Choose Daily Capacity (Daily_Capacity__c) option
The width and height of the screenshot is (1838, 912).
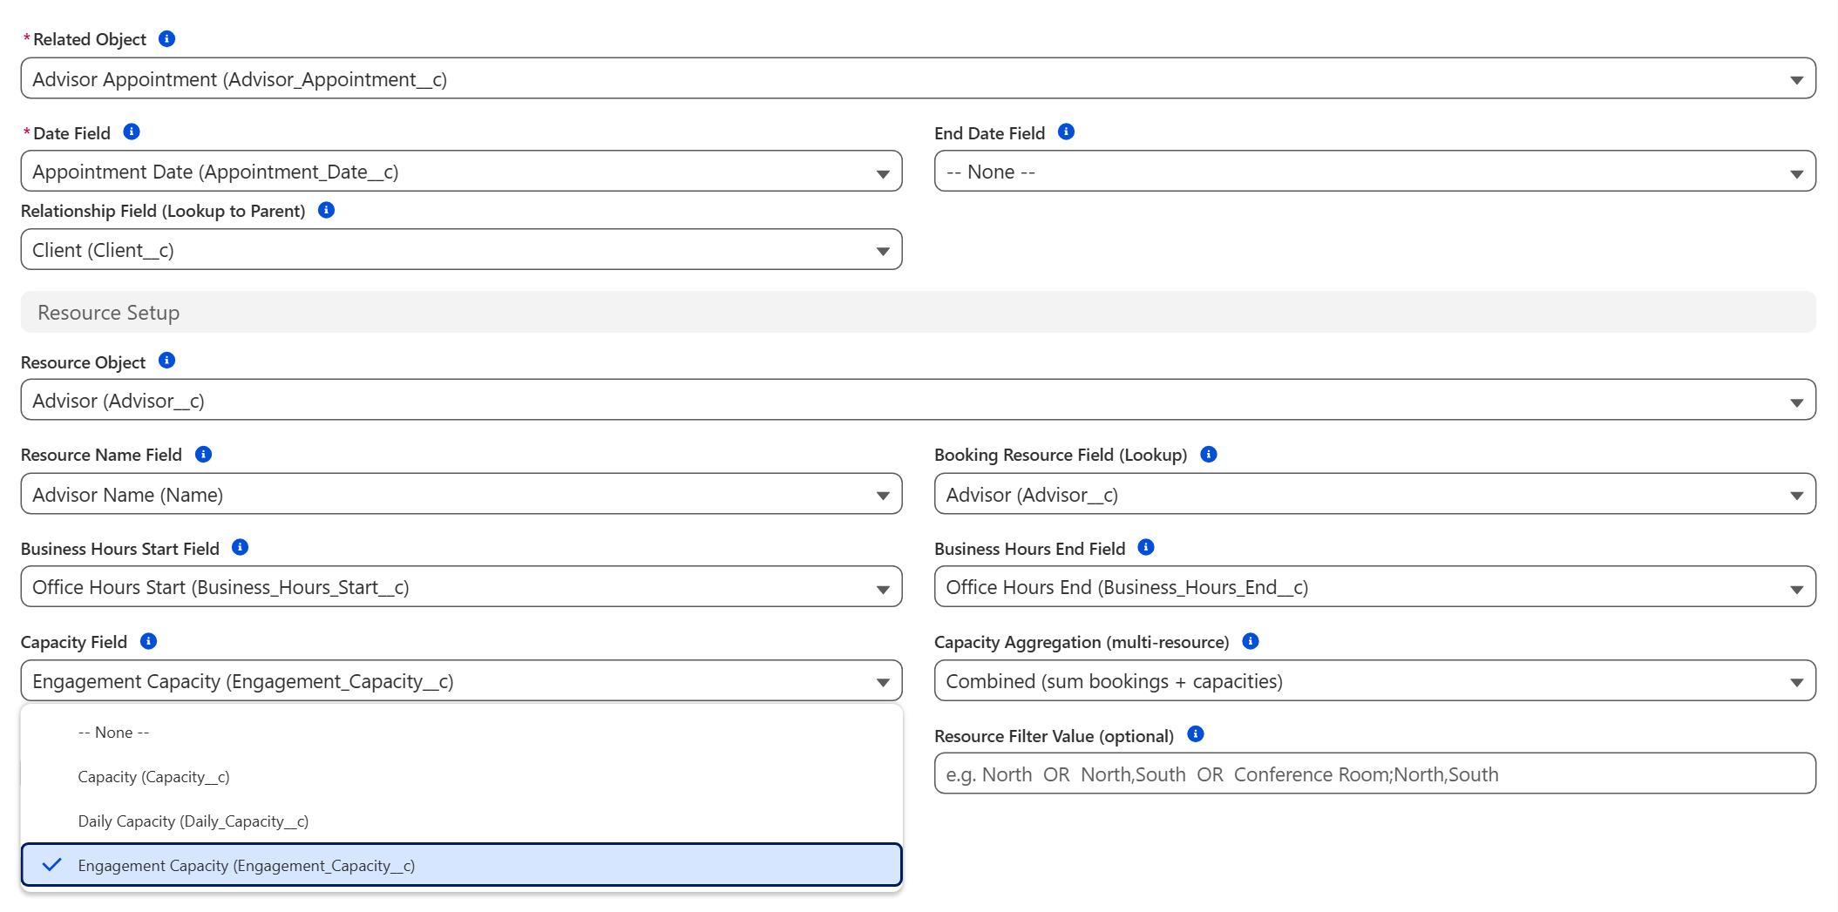pos(461,821)
